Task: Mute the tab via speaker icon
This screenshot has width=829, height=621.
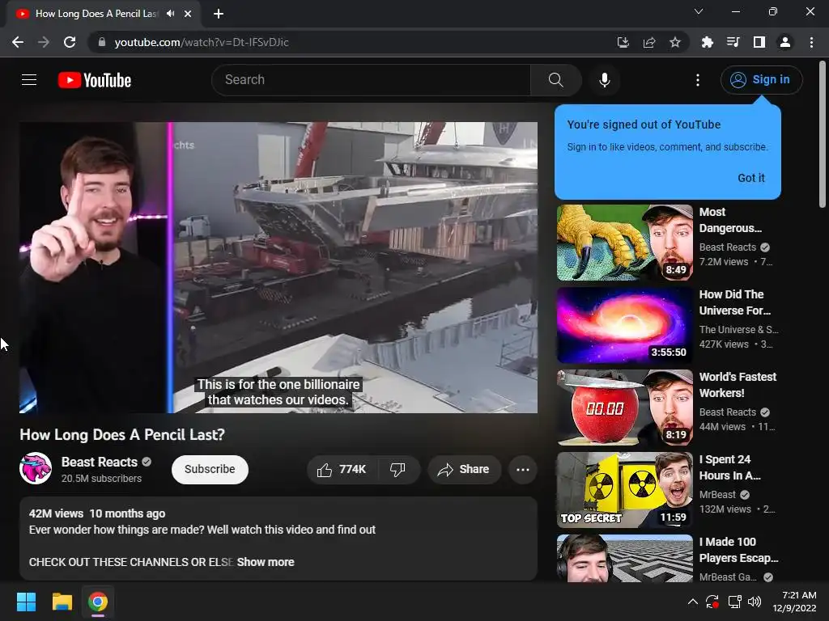Action: coord(170,14)
